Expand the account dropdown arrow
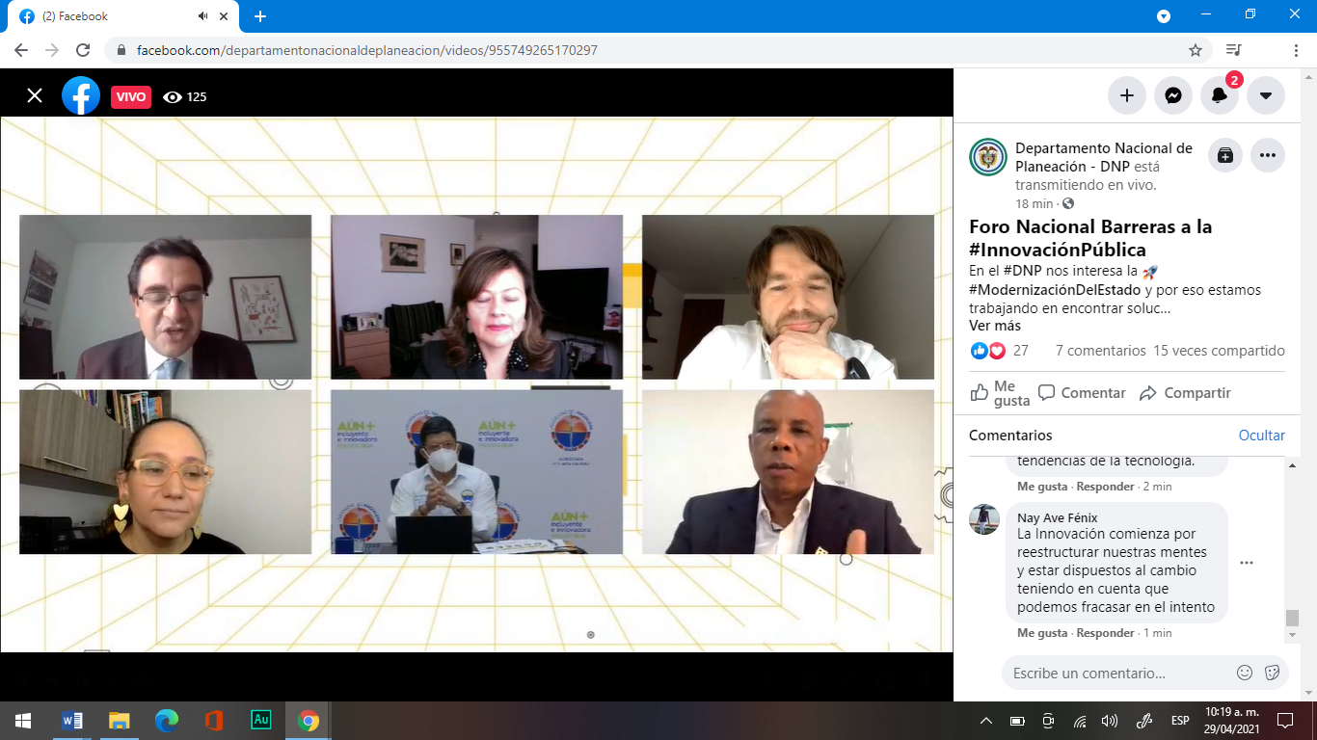Image resolution: width=1317 pixels, height=740 pixels. [x=1266, y=95]
